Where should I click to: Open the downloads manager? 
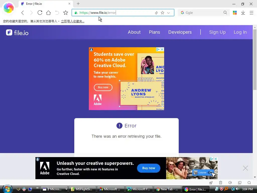point(243,13)
